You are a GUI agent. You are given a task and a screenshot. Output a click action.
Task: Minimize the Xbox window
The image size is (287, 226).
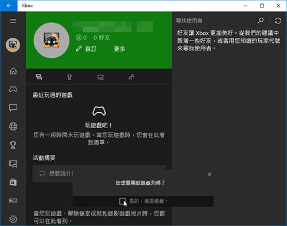246,6
